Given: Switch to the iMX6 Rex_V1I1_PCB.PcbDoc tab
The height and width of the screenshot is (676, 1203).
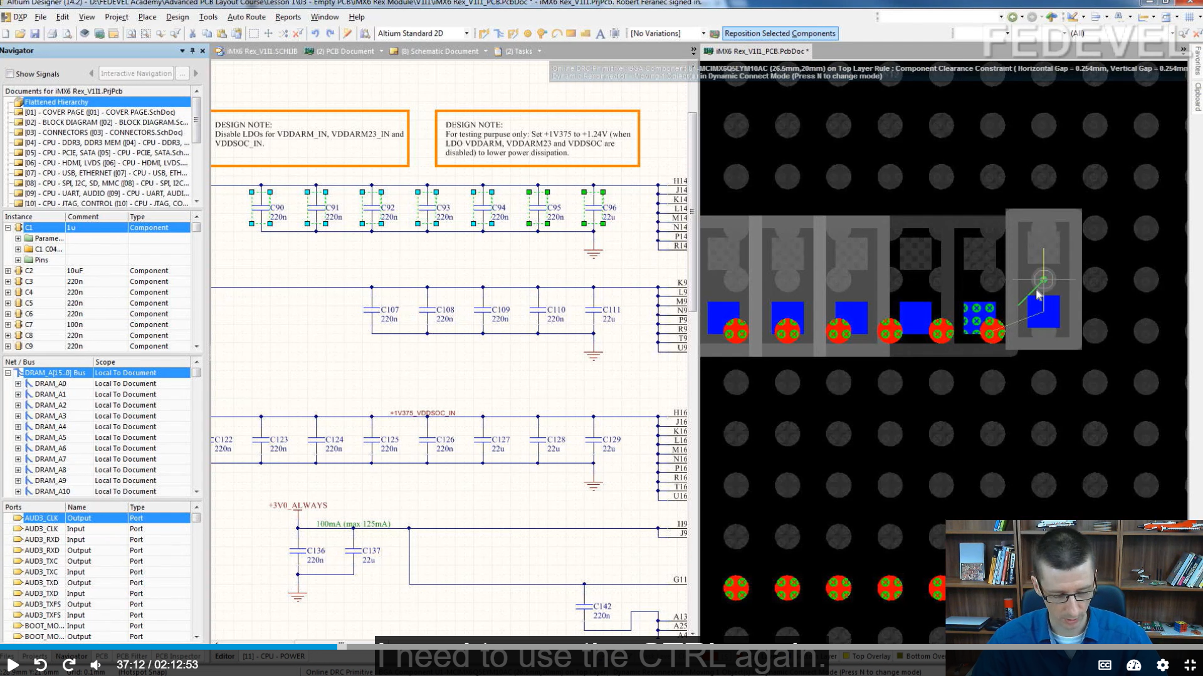Looking at the screenshot, I should click(x=761, y=51).
